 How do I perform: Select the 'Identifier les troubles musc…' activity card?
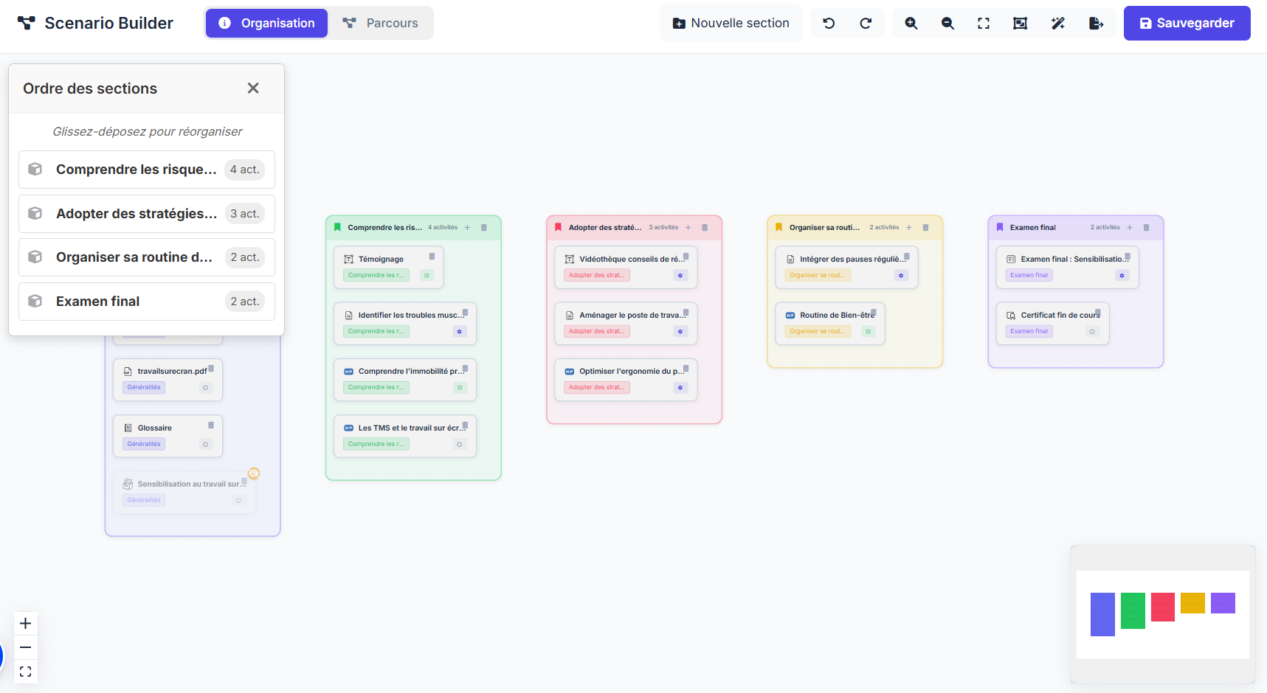tap(405, 324)
